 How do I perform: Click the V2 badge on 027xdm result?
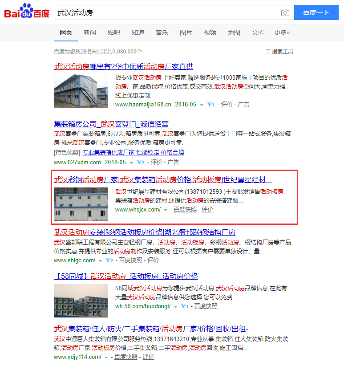click(x=140, y=162)
